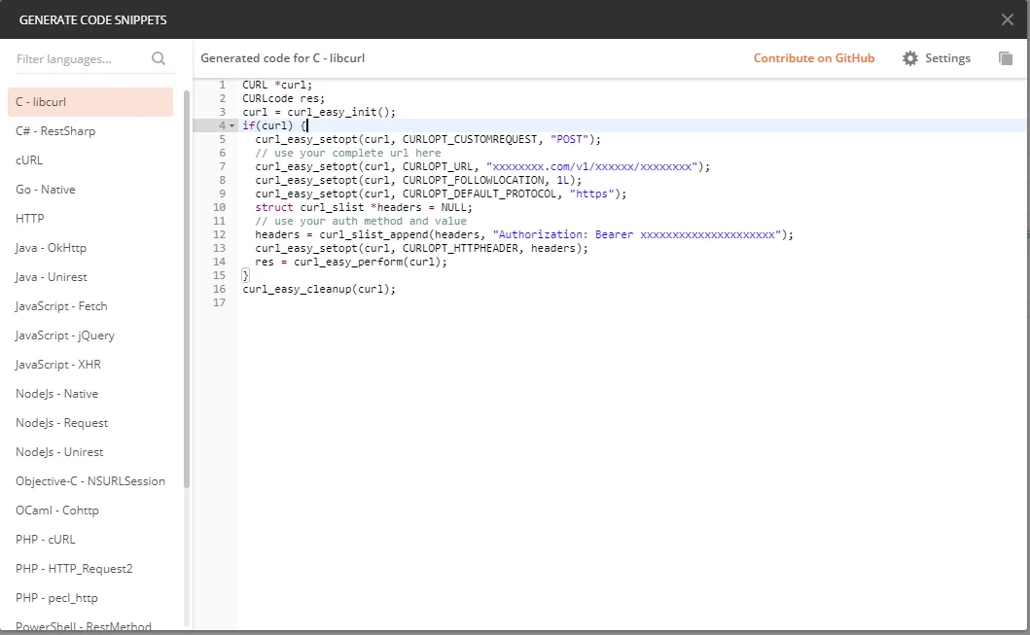Select JavaScript - jQuery language
Screen dimensions: 1030x635
pyautogui.click(x=90, y=335)
